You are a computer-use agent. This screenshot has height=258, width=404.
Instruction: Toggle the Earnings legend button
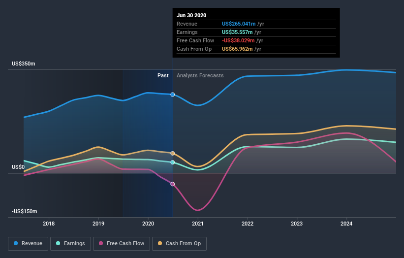[x=70, y=244]
